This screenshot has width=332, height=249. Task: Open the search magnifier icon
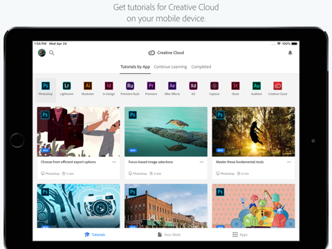[x=52, y=53]
